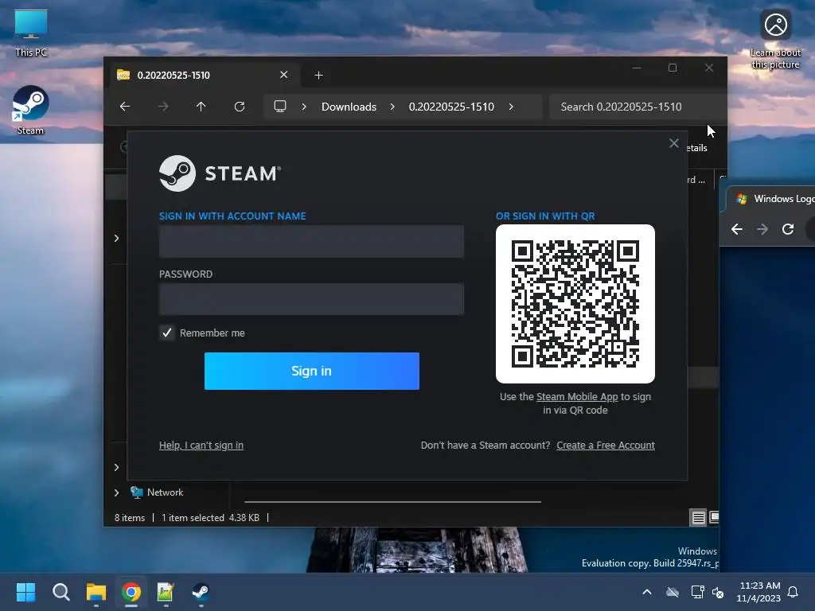Click Create a Free Account link
This screenshot has height=611, width=815.
coord(606,446)
